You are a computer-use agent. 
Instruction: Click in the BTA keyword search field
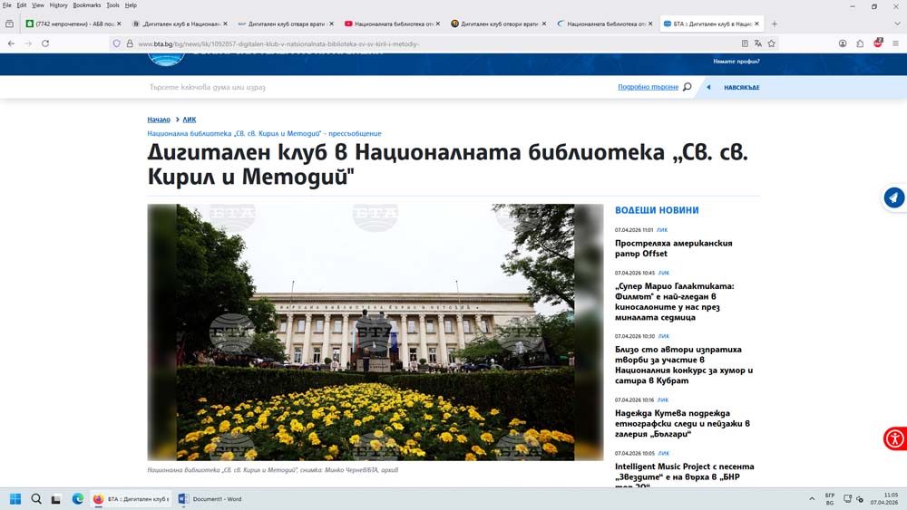[x=379, y=87]
